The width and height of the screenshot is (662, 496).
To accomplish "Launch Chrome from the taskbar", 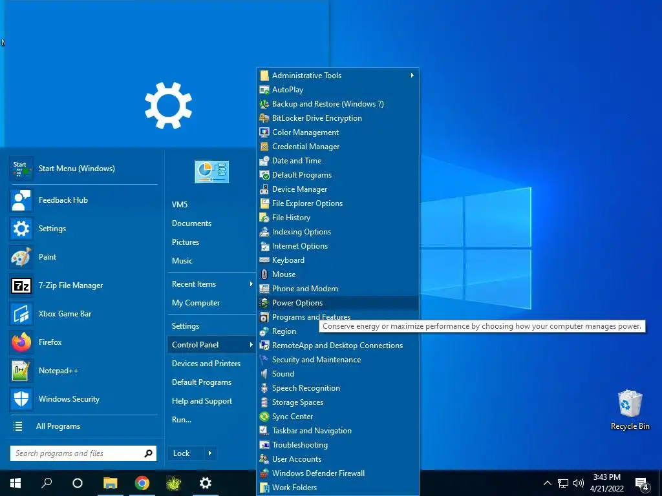I will (142, 483).
